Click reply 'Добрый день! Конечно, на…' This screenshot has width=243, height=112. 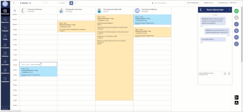pyautogui.click(x=217, y=31)
